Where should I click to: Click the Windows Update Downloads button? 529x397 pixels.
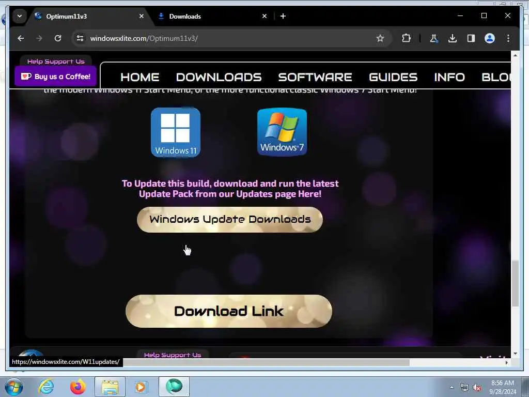coord(230,219)
